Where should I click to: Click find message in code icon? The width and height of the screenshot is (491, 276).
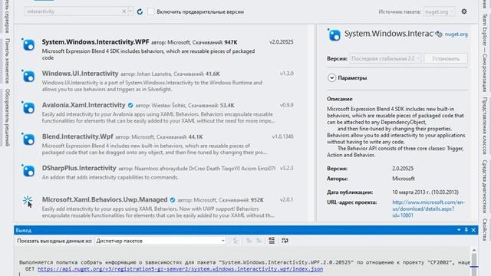[x=236, y=241]
